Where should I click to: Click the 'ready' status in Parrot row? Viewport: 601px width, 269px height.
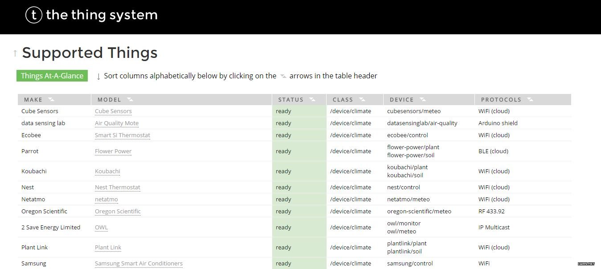pos(283,151)
